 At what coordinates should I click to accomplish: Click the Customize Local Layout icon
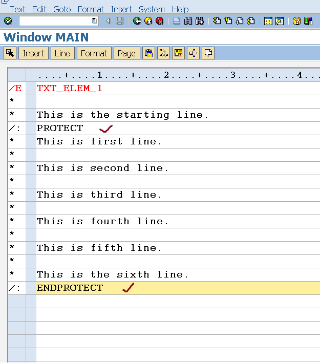click(308, 21)
